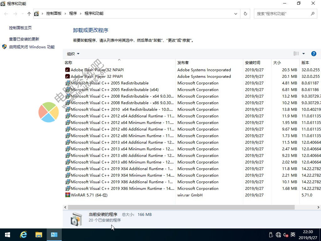Click icon of Visual C++ 2010 x64 Redistributable
This screenshot has height=241, width=321.
click(68, 109)
